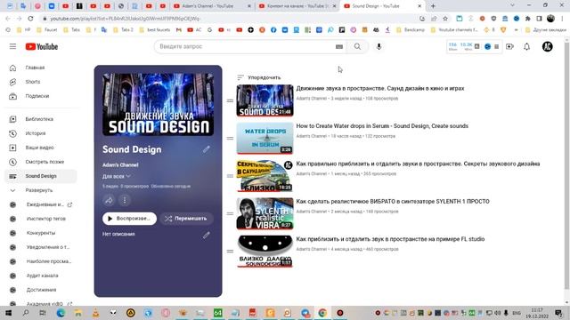570x320 pixels.
Task: Open Для всех privacy dropdown
Action: 117,176
